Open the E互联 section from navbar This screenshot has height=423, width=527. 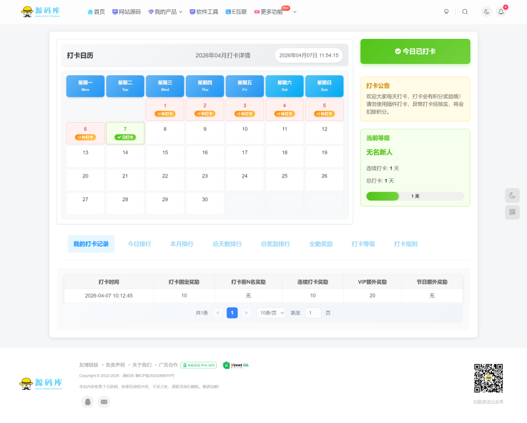[231, 11]
